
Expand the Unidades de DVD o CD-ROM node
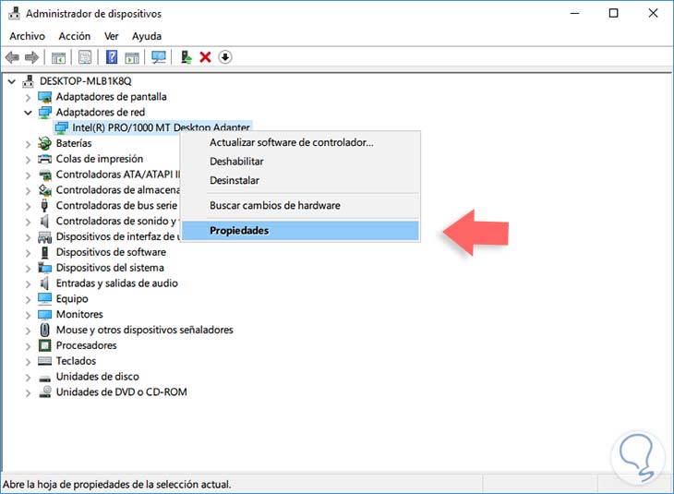pyautogui.click(x=28, y=393)
